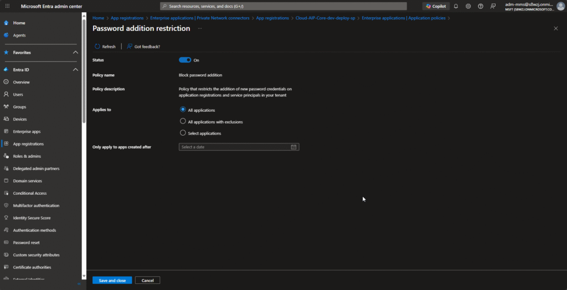The height and width of the screenshot is (290, 567).
Task: Turn off the Status toggle
Action: click(185, 60)
